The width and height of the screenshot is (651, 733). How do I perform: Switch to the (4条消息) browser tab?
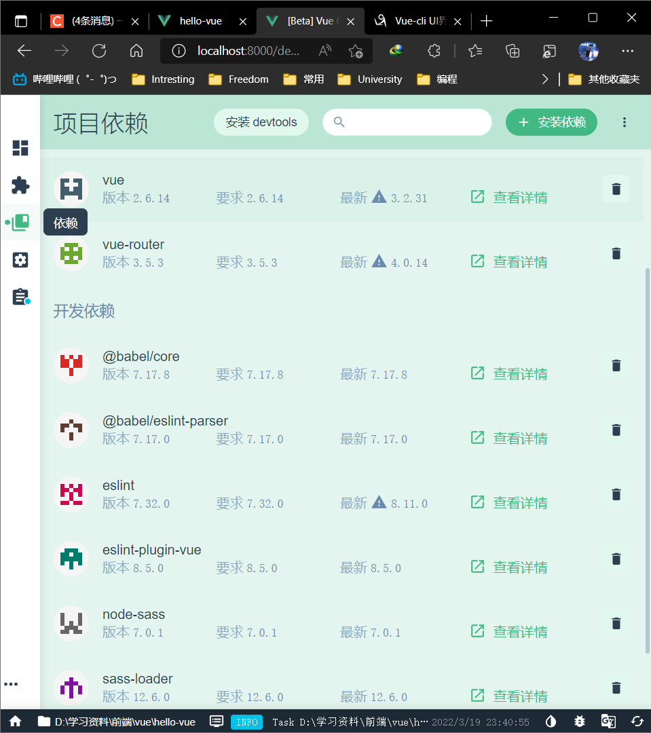[x=95, y=21]
